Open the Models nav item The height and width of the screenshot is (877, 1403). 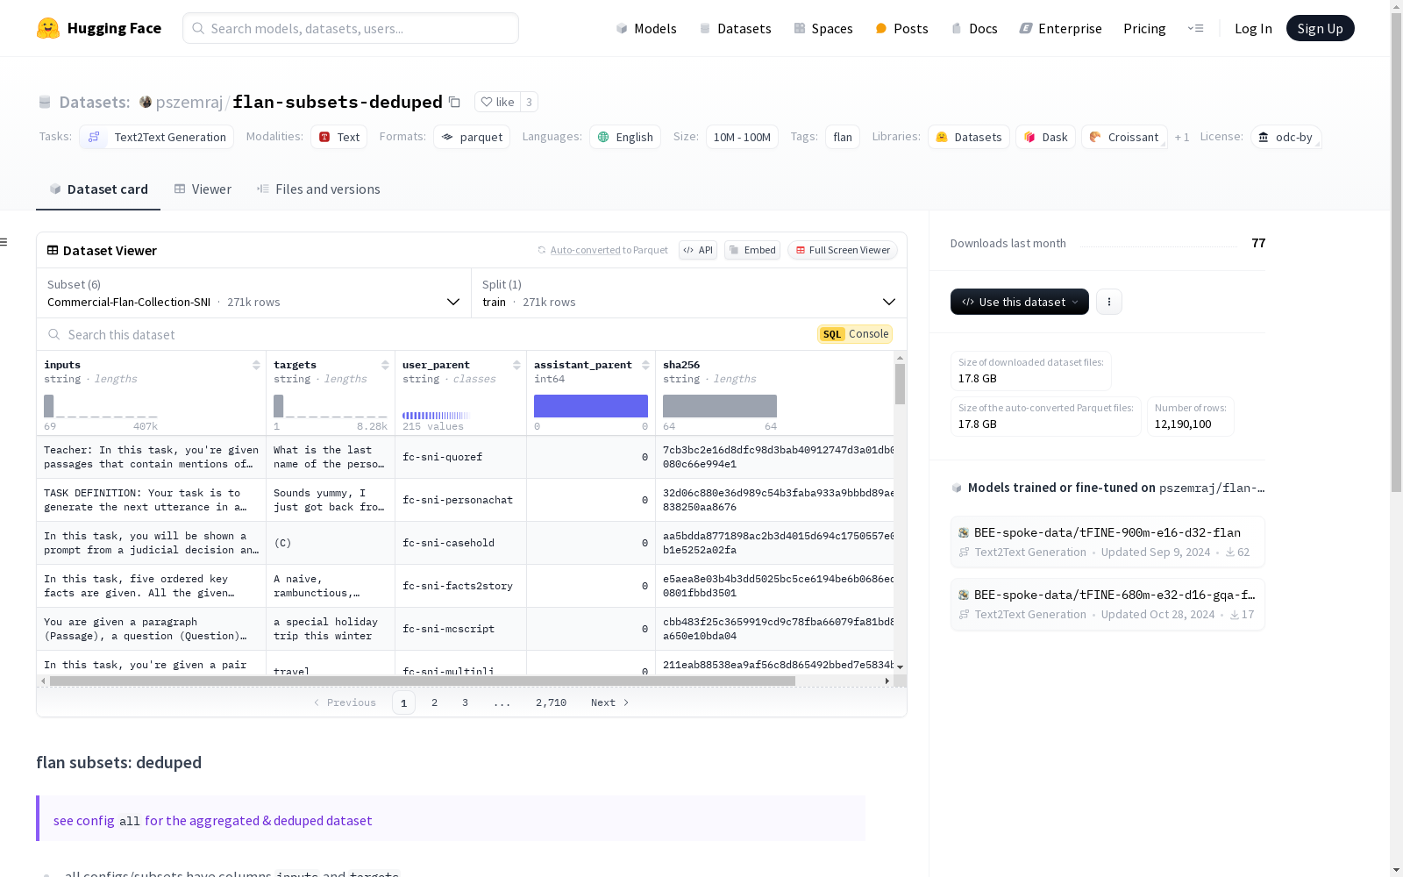[x=646, y=28]
